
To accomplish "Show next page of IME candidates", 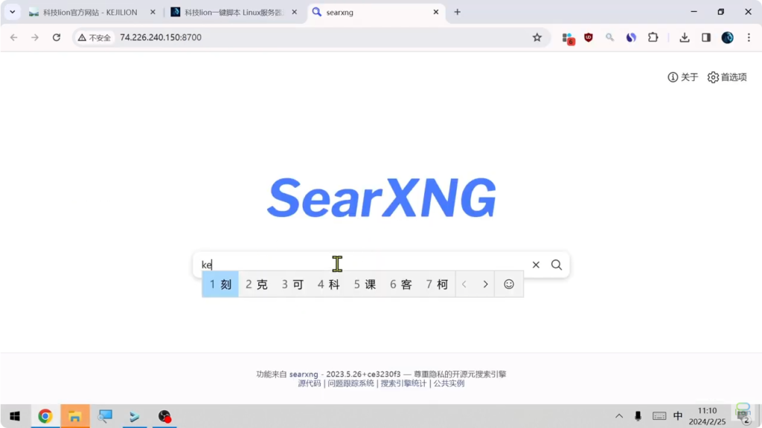I will tap(485, 284).
